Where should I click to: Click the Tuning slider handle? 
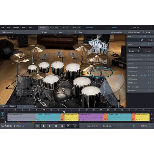tap(140, 48)
